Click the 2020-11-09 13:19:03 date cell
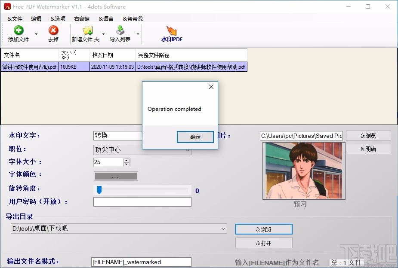Image resolution: width=398 pixels, height=268 pixels. tap(113, 67)
